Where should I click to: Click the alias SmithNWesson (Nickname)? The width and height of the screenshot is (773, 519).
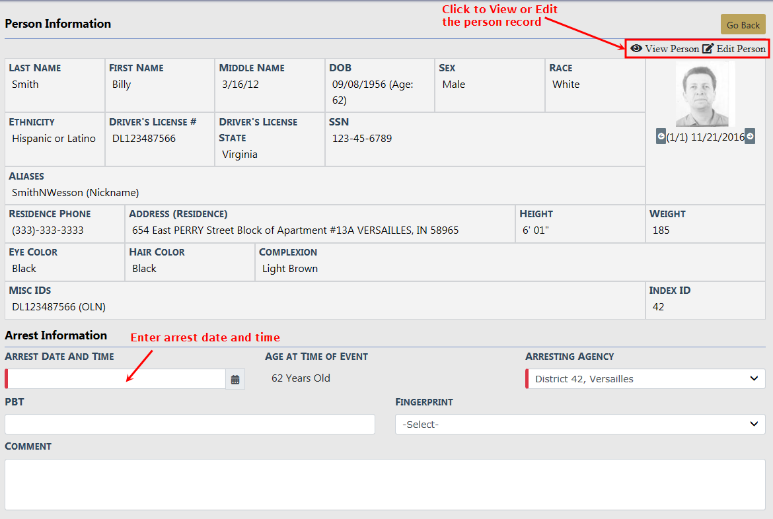75,193
